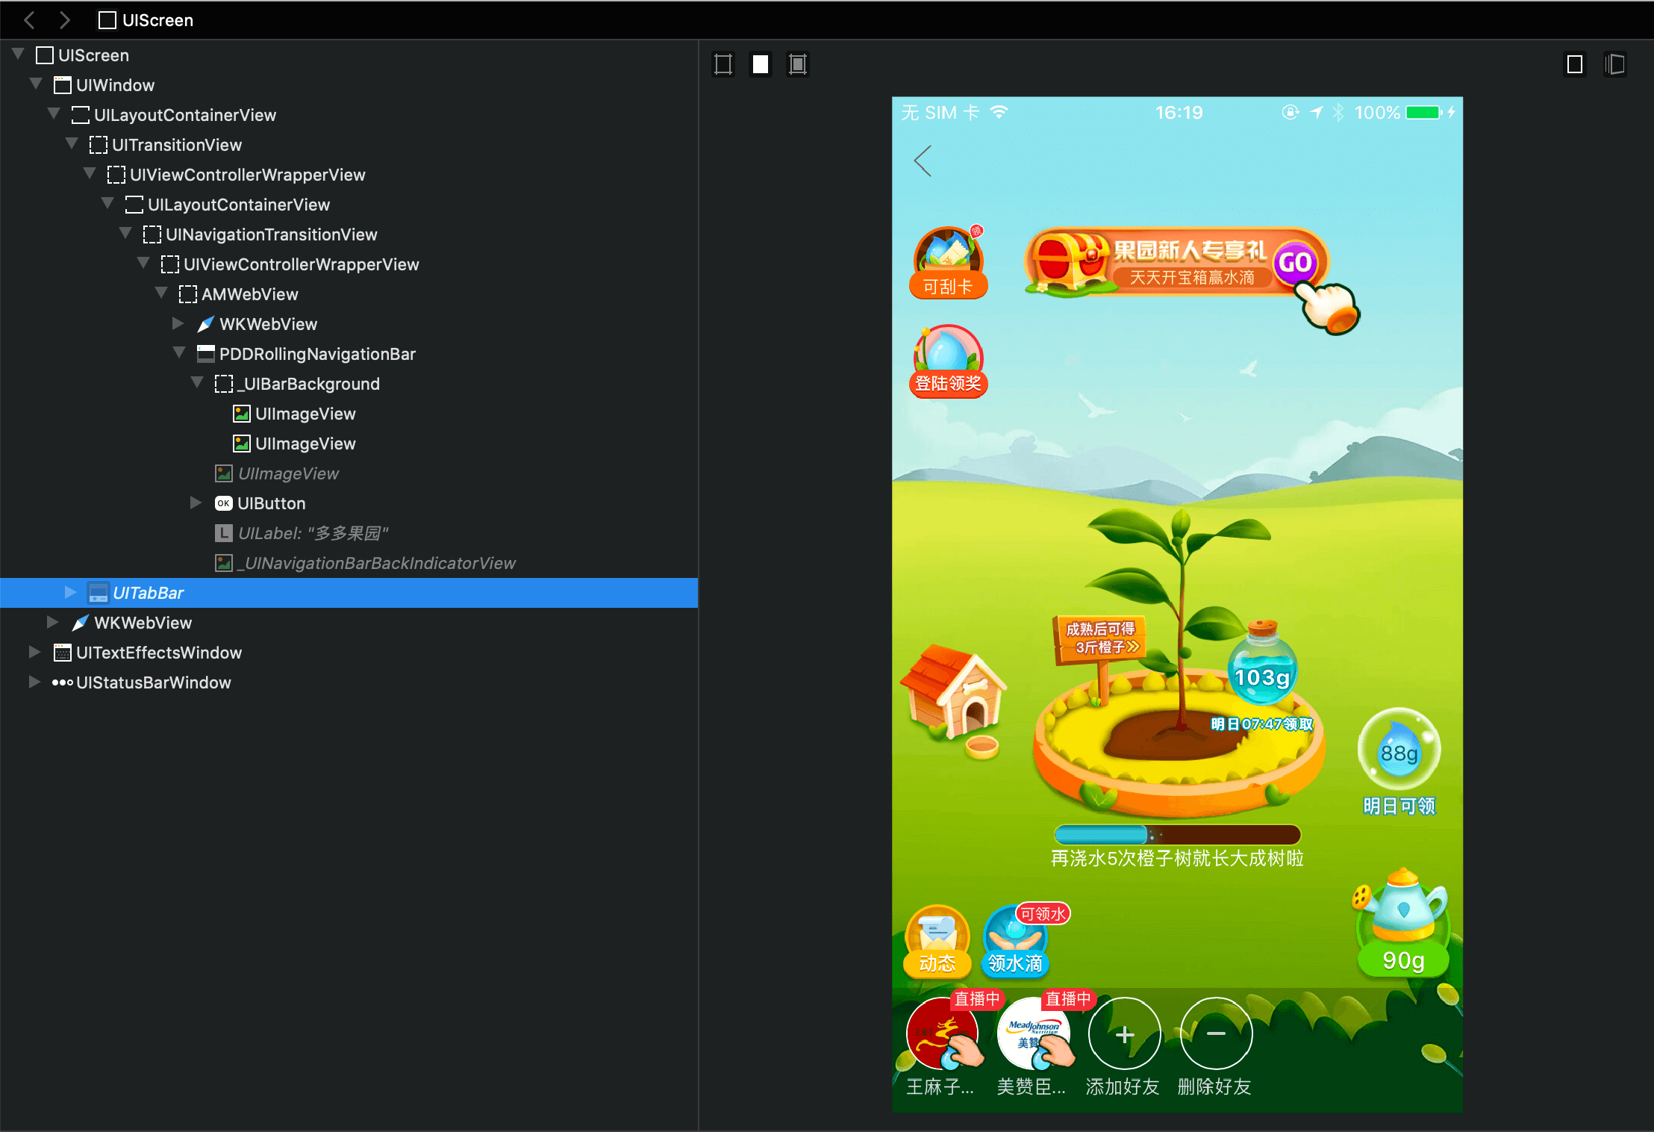
Task: Click the 领水滴 collect water icon
Action: 1015,942
